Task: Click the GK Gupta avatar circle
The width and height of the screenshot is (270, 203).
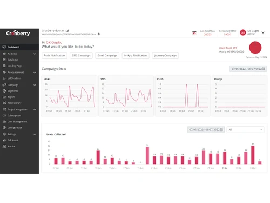Action: (243, 32)
